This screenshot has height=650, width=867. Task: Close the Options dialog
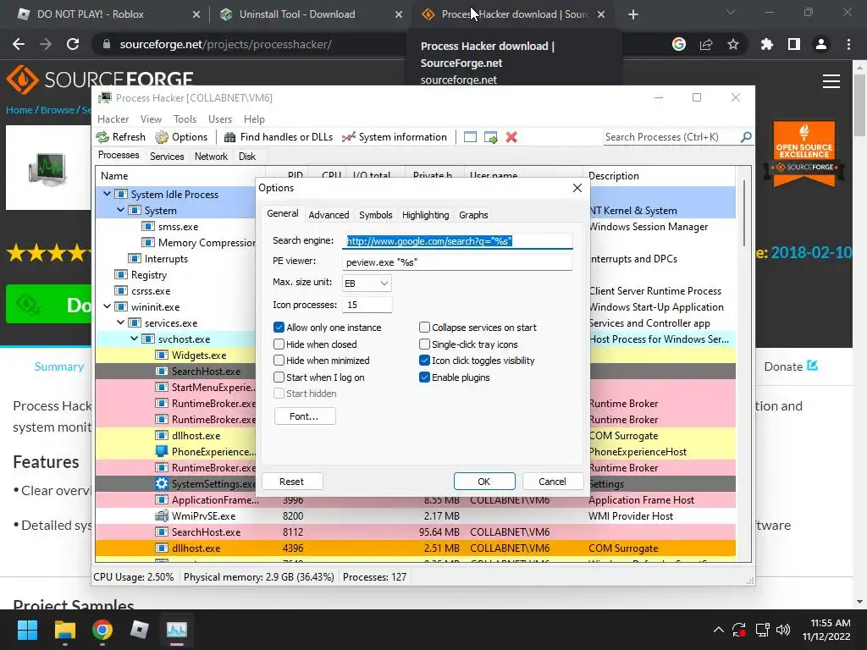pos(577,188)
